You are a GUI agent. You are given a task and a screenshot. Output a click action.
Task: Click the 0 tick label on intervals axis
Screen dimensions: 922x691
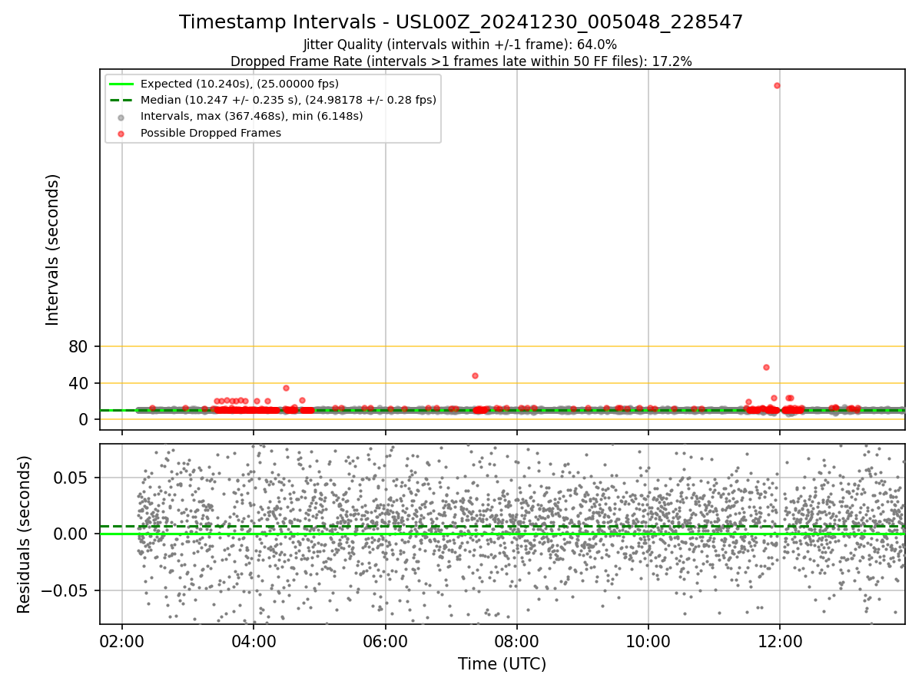[x=84, y=419]
